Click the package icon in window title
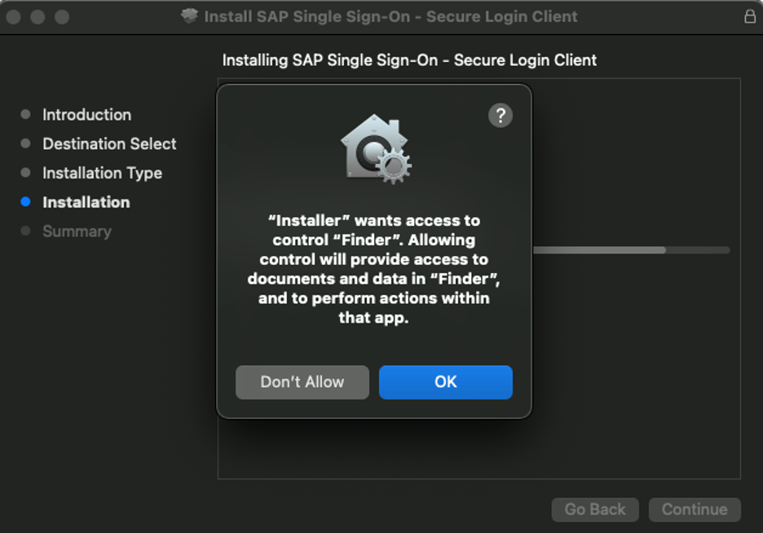763x533 pixels. (x=189, y=16)
